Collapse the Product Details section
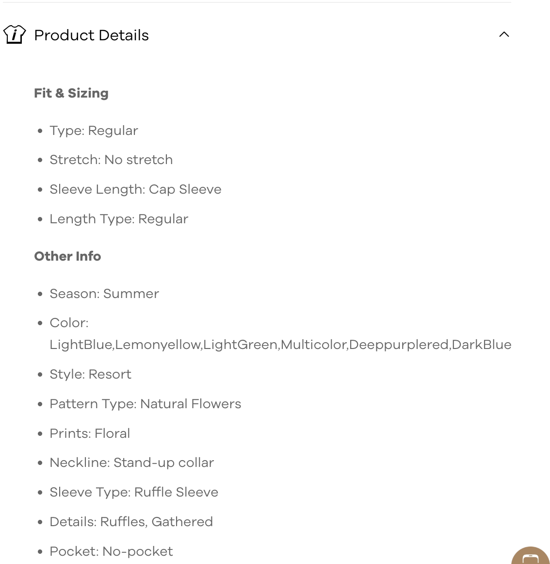550x564 pixels. 504,34
